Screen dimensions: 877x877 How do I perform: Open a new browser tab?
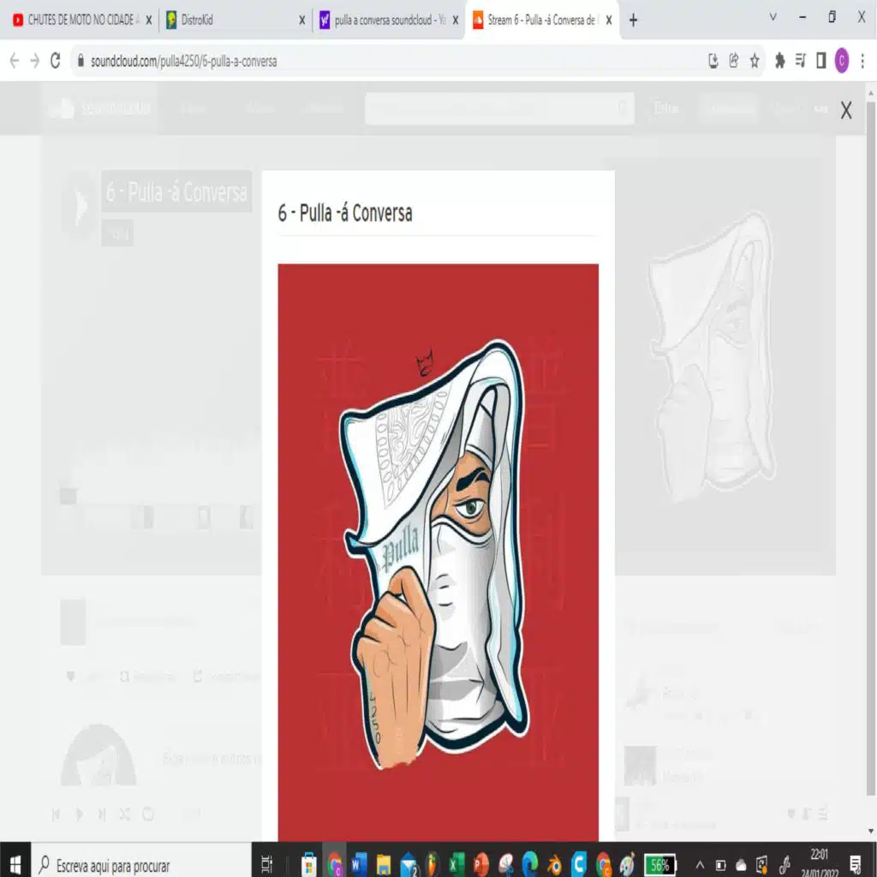(633, 20)
